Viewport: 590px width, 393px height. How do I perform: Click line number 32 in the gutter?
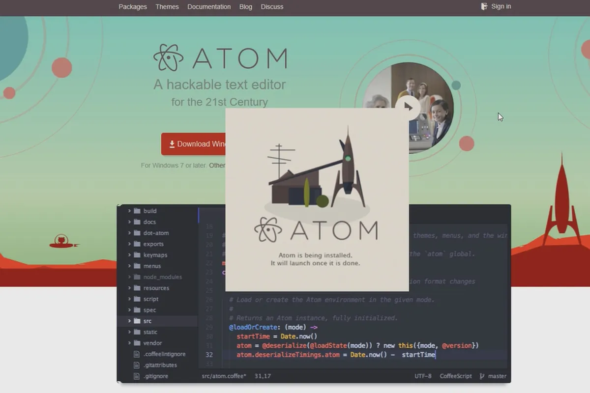click(209, 355)
